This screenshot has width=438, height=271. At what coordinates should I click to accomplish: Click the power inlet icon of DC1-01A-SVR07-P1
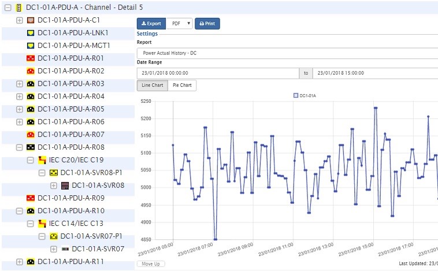coord(53,236)
